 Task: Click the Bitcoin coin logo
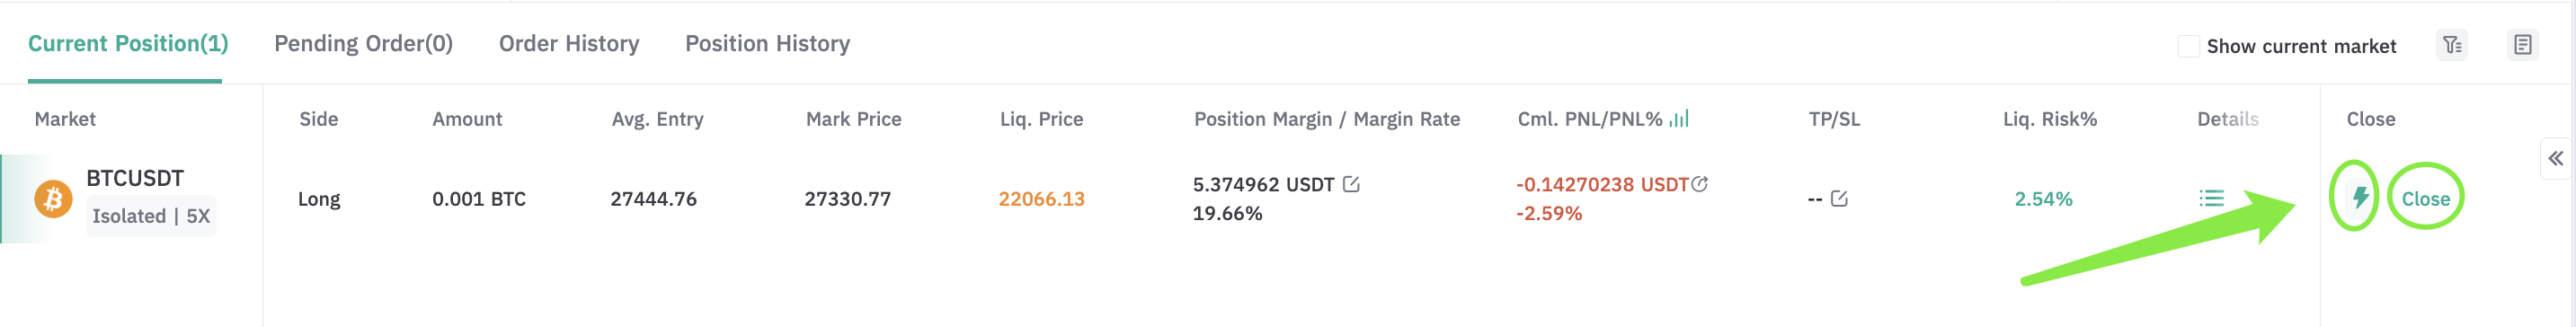pyautogui.click(x=53, y=198)
